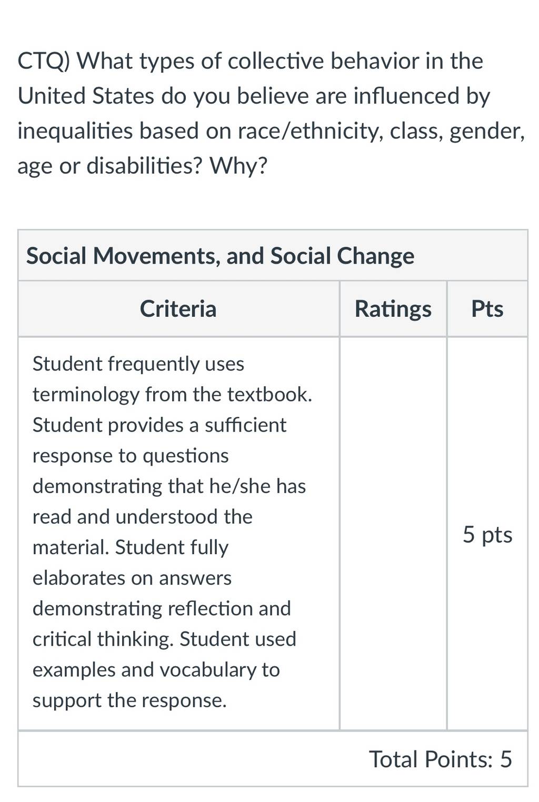Screen dimensions: 539x802
Task: Click 'examples and vocabulary to' text line
Action: click(x=156, y=670)
